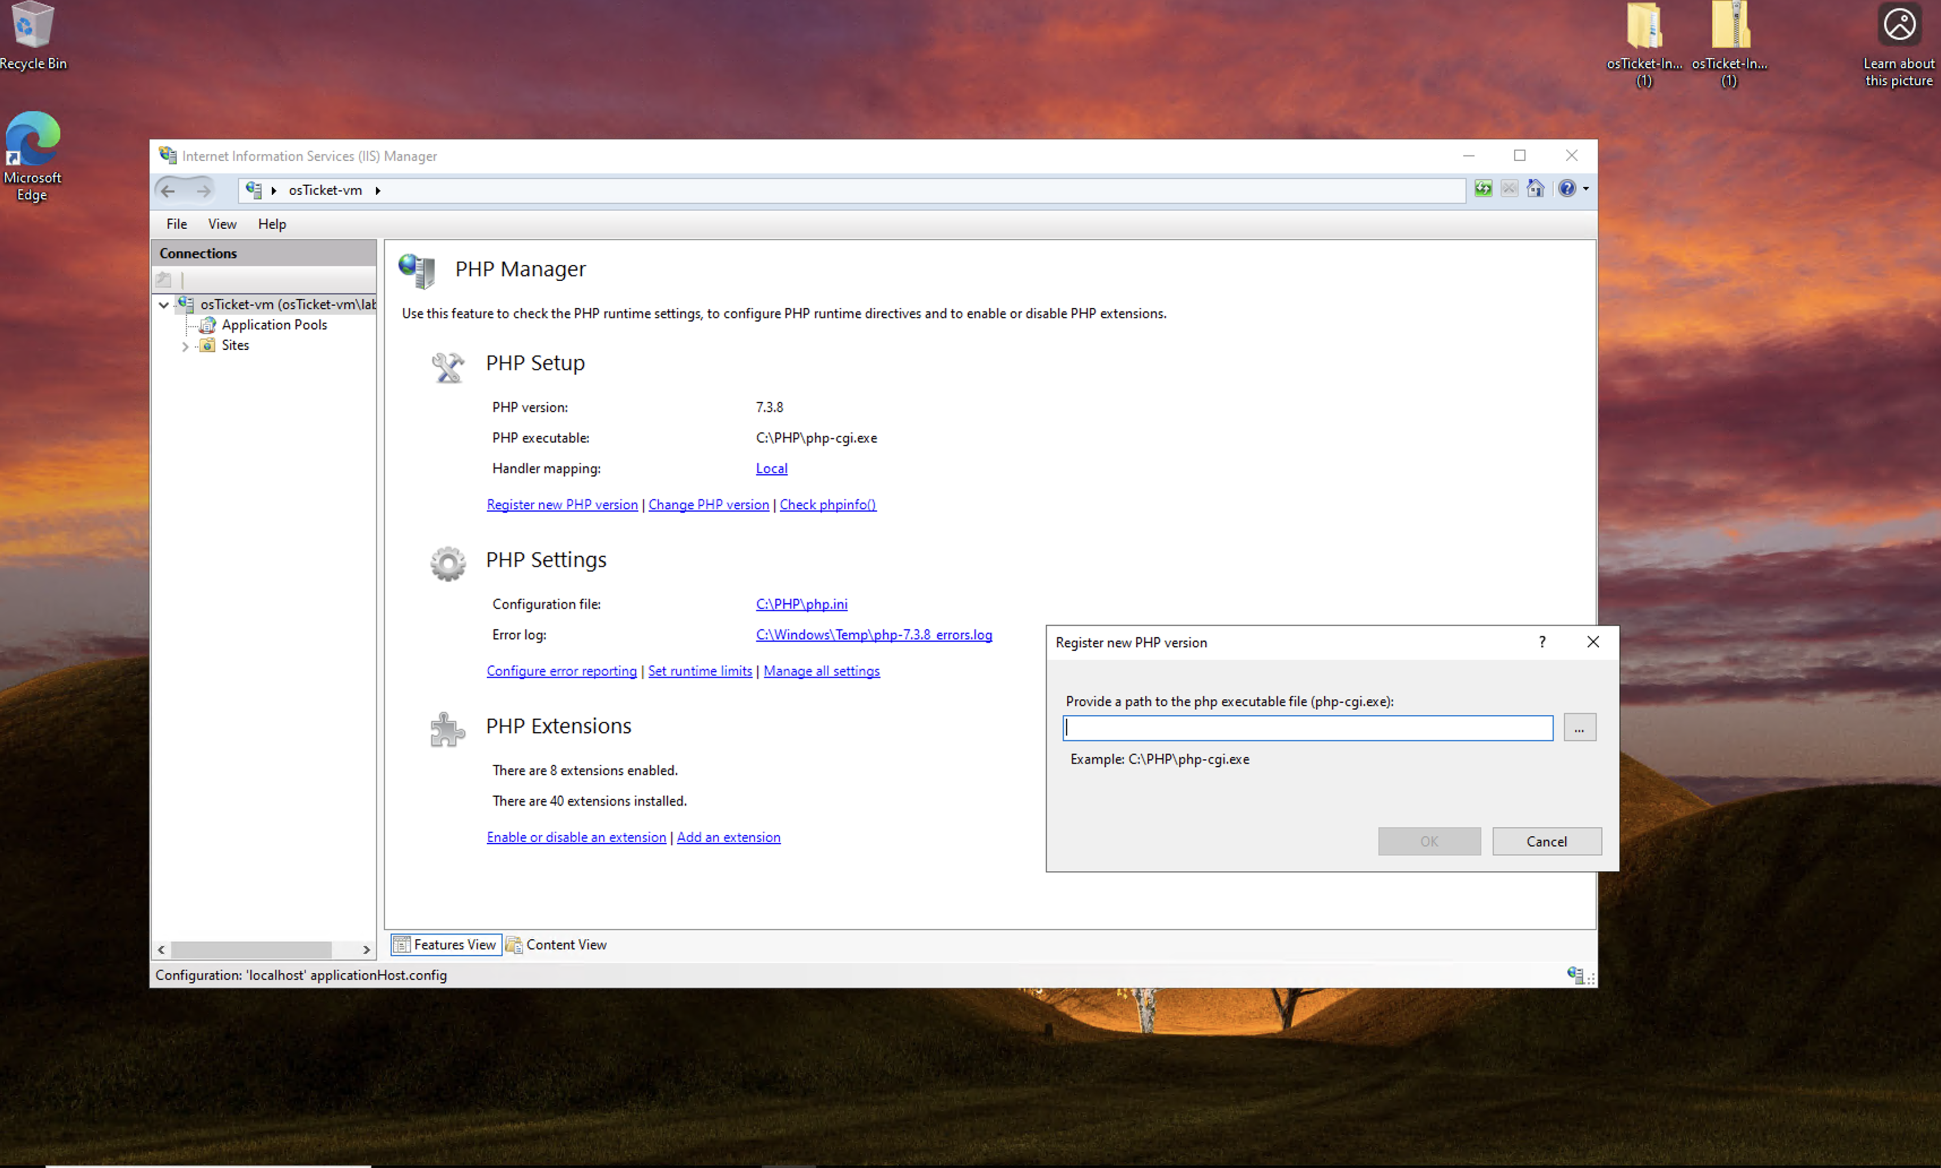
Task: Click Configure error reporting link
Action: pyautogui.click(x=561, y=671)
